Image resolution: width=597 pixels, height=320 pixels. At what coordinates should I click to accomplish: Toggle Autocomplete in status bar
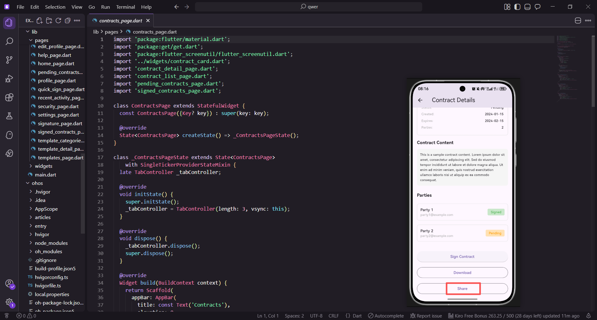[x=386, y=316]
